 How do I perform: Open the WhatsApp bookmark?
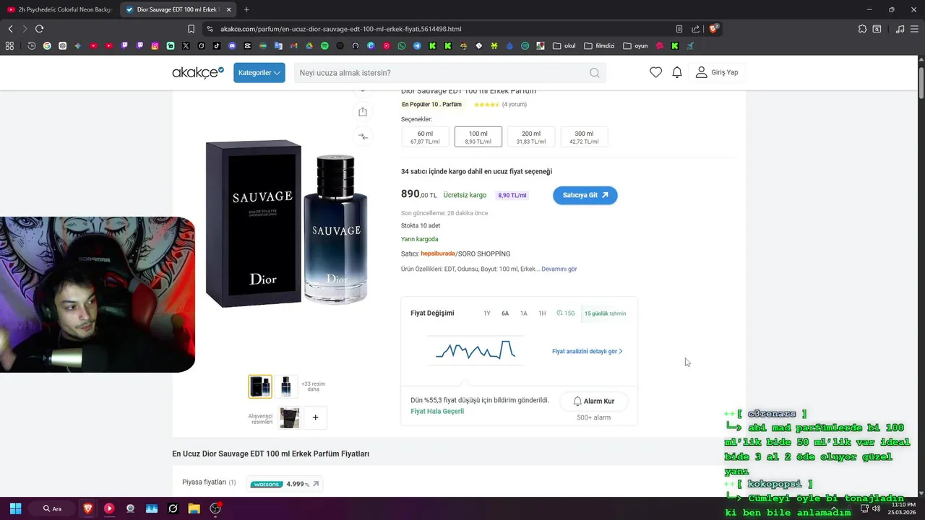click(x=402, y=45)
